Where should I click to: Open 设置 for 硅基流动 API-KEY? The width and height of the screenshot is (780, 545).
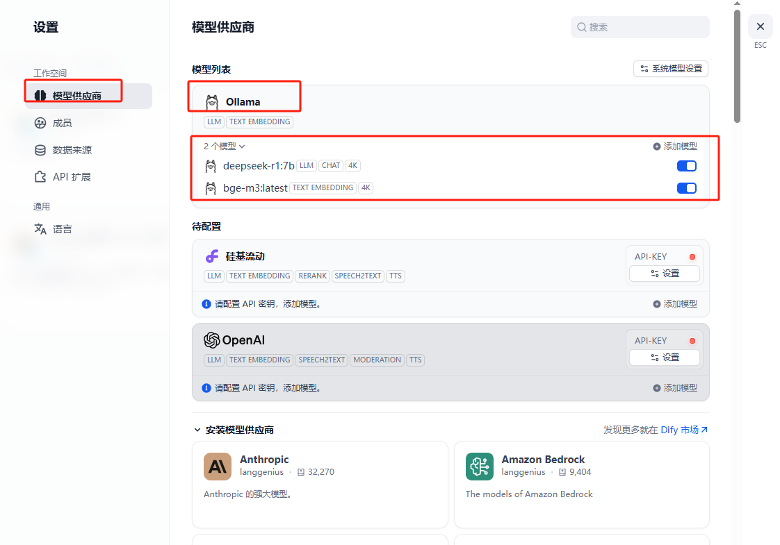click(x=665, y=274)
